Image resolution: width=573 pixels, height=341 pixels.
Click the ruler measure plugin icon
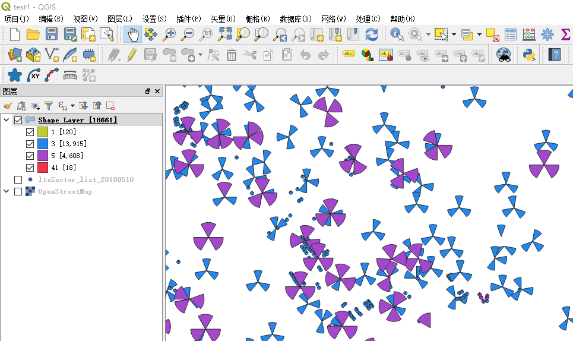(70, 75)
